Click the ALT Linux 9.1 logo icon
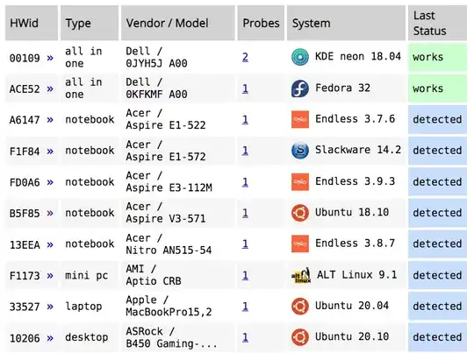 [301, 275]
